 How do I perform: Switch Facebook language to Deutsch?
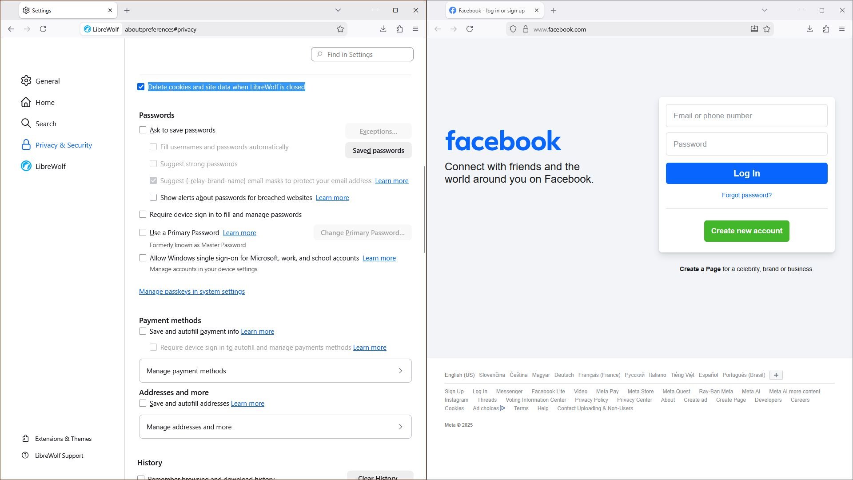tap(564, 375)
